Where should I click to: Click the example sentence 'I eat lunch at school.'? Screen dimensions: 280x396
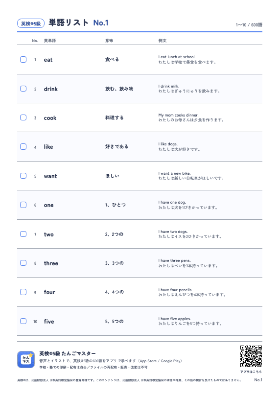pos(177,57)
